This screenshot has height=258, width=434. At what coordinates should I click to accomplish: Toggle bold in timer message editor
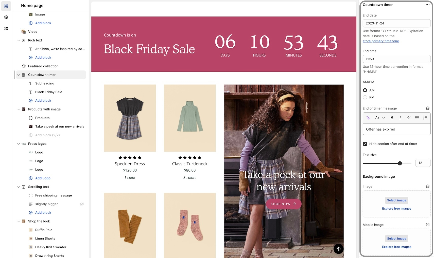coord(392,118)
